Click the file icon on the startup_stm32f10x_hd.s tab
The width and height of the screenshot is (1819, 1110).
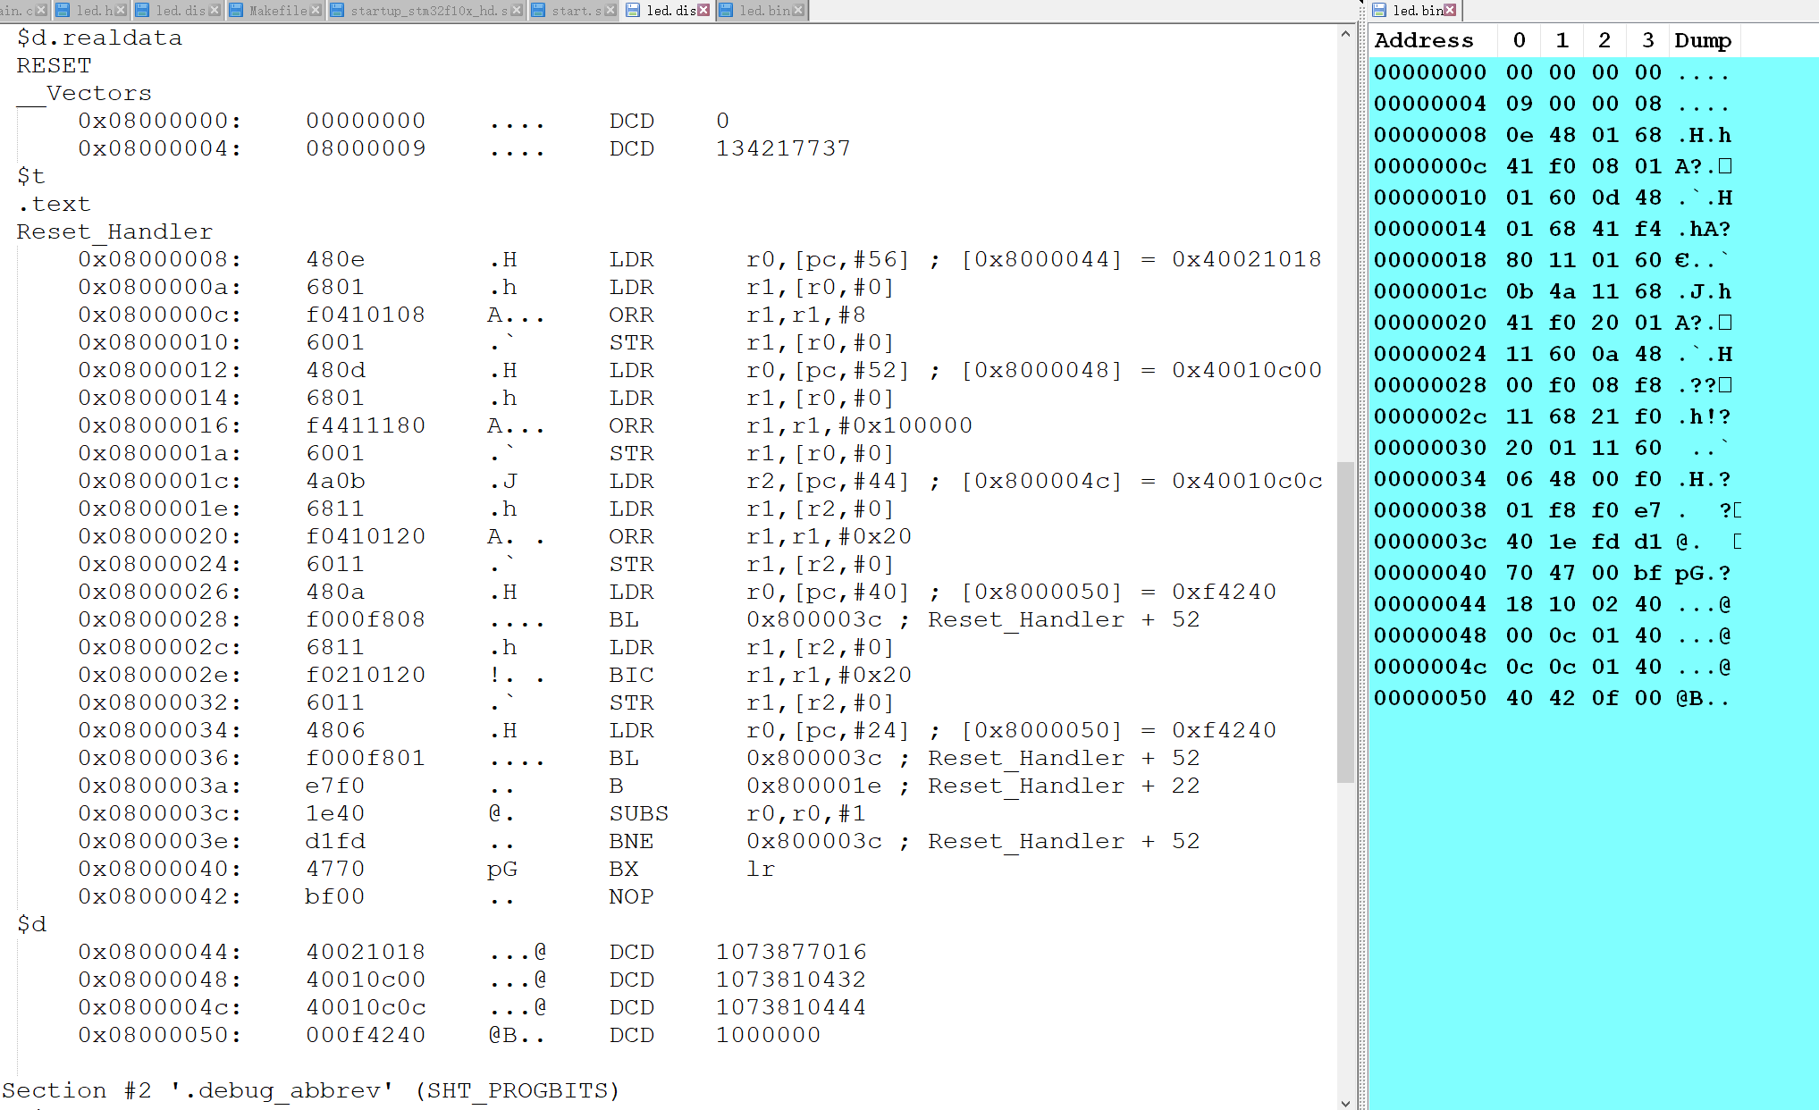(336, 11)
